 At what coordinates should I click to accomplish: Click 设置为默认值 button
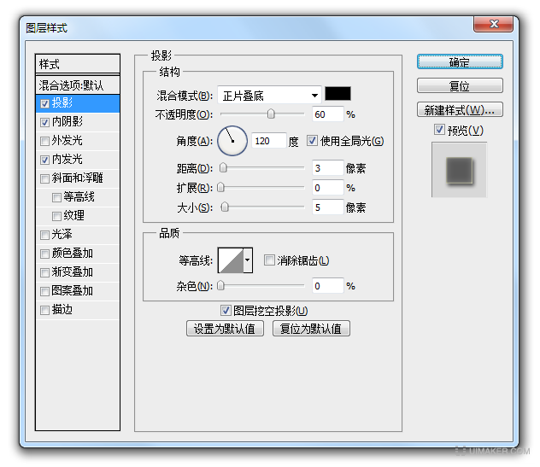pyautogui.click(x=225, y=329)
